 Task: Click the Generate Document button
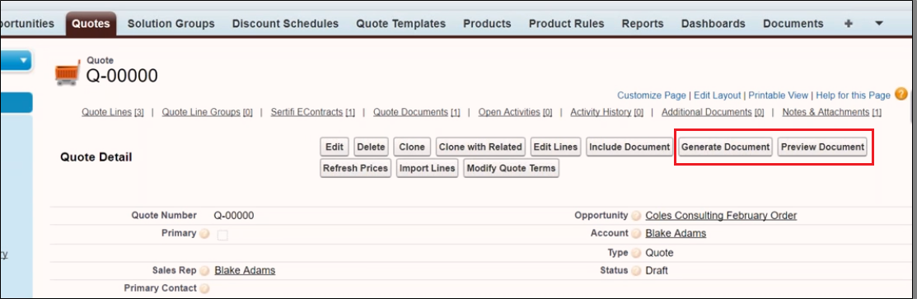tap(725, 147)
